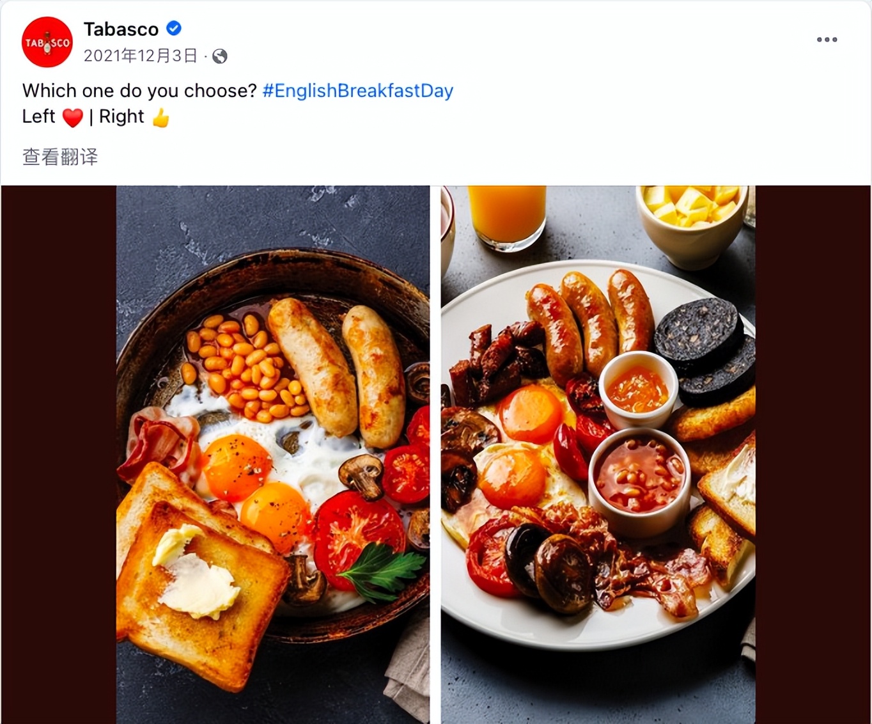Click 查看翻译 to translate the post
The height and width of the screenshot is (724, 872).
[x=60, y=157]
